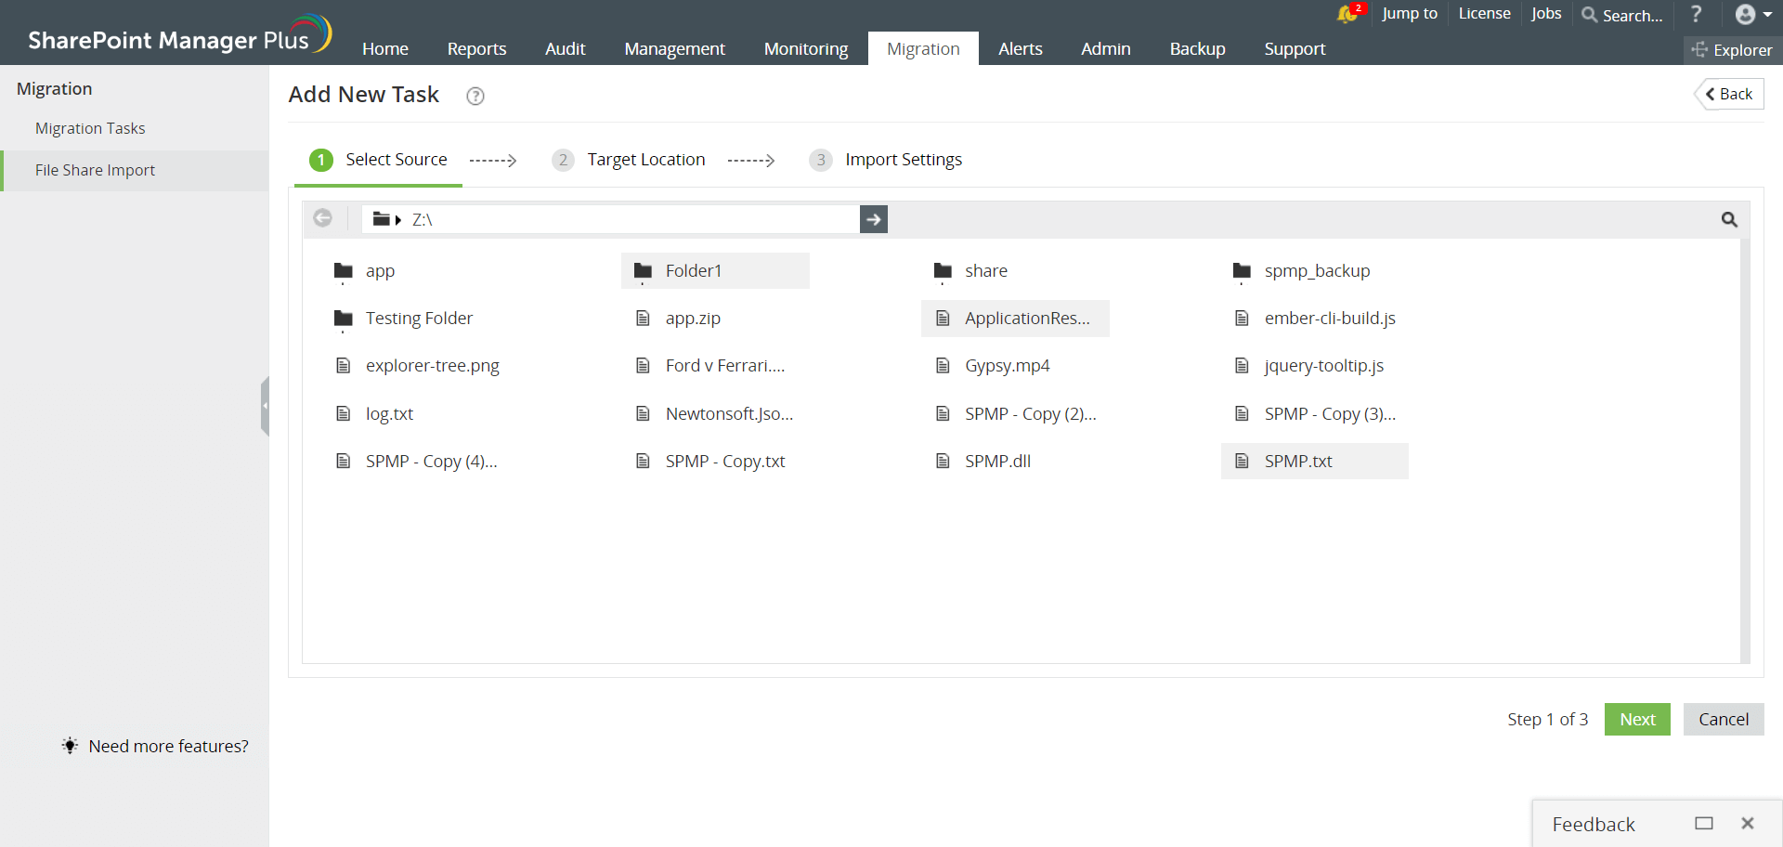Viewport: 1783px width, 847px height.
Task: Click the search magnifier in the top bar
Action: tap(1590, 15)
